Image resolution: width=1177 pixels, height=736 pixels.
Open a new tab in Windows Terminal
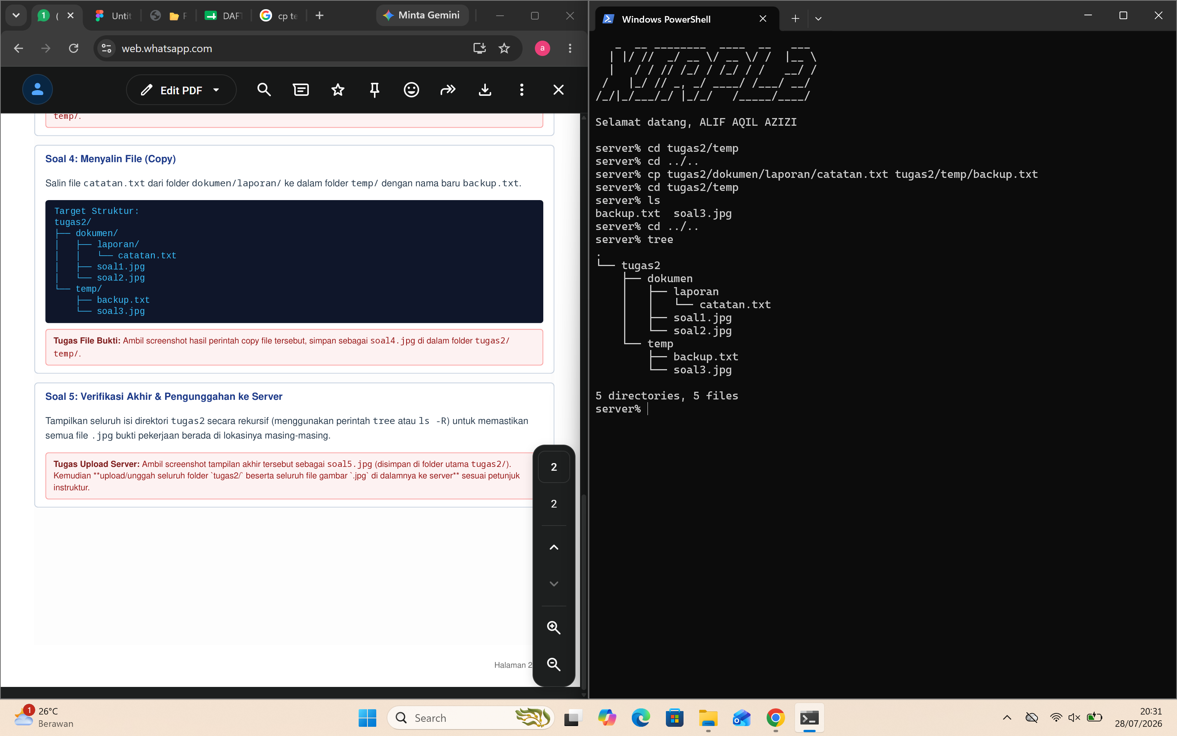[795, 19]
